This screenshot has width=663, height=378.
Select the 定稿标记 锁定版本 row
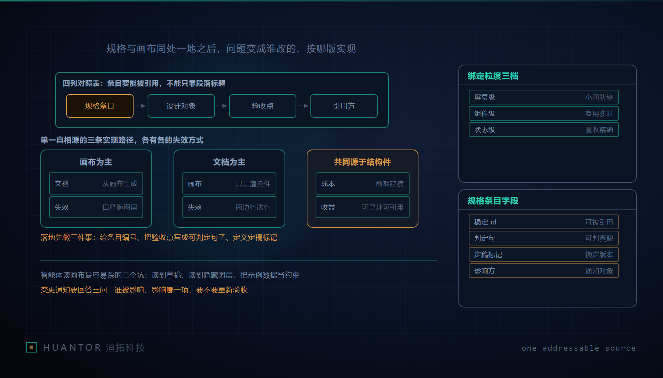[544, 254]
